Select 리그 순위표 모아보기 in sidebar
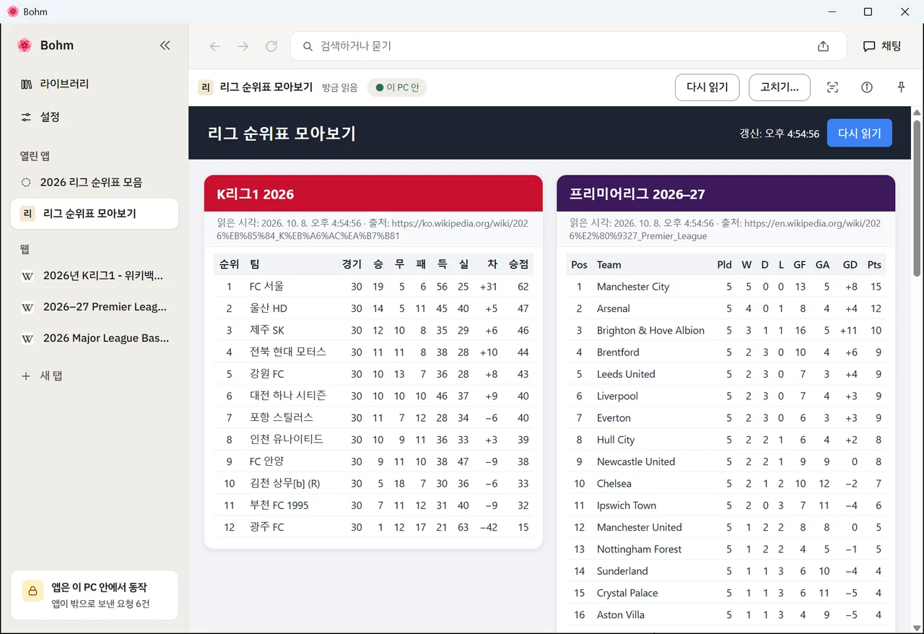 pyautogui.click(x=95, y=214)
